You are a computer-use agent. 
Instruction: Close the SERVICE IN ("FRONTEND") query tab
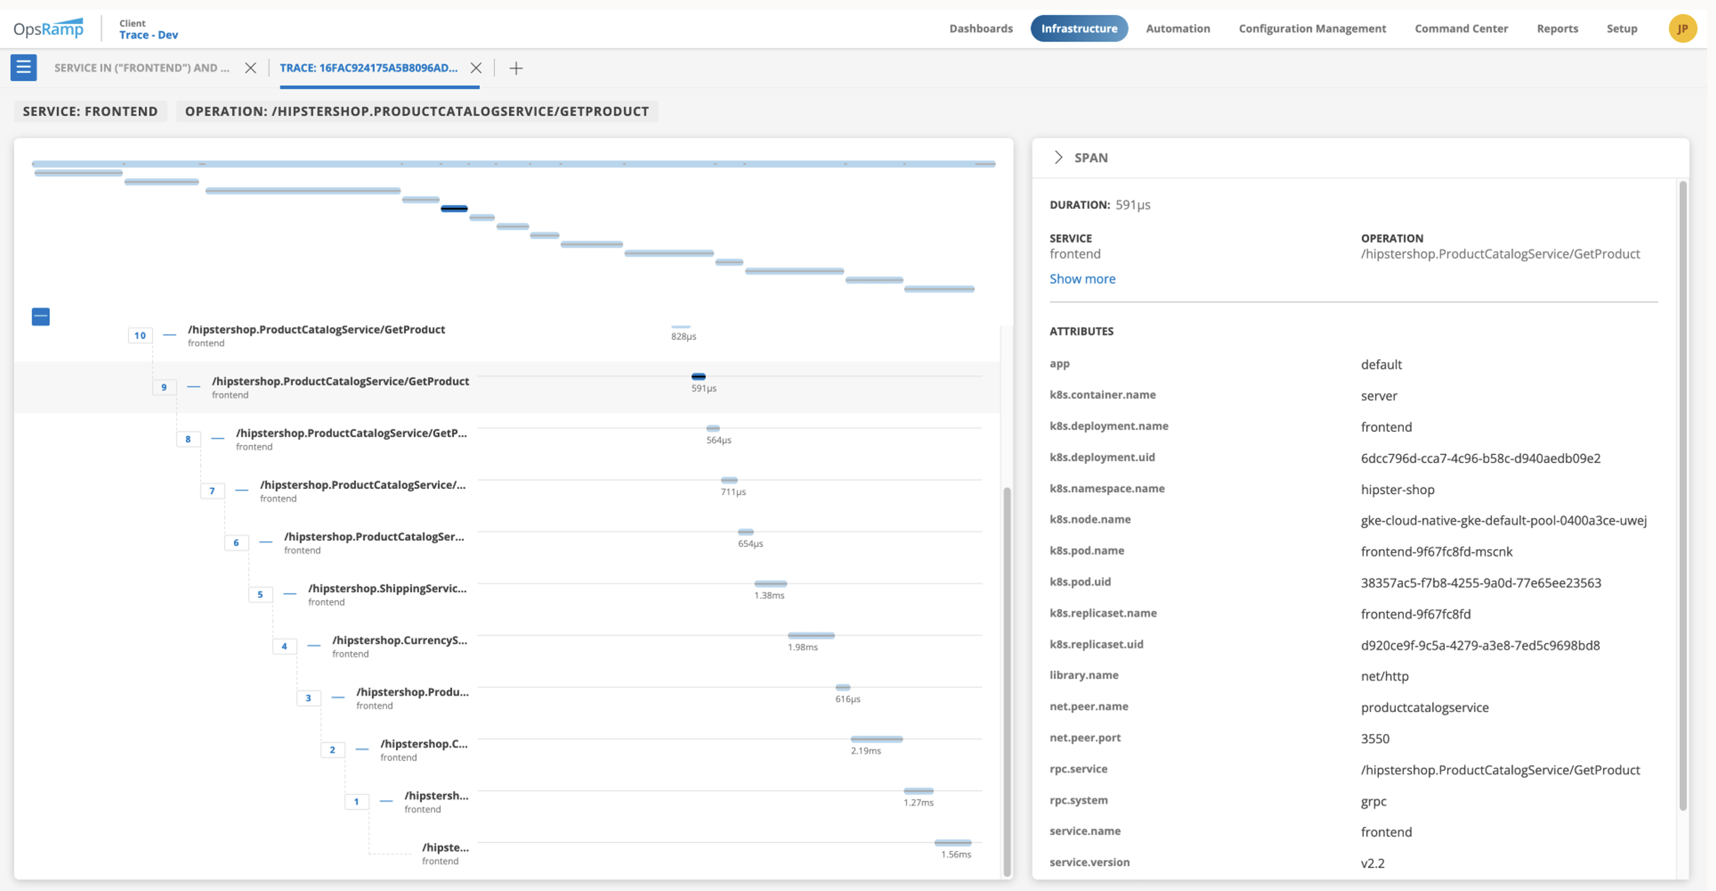(250, 67)
